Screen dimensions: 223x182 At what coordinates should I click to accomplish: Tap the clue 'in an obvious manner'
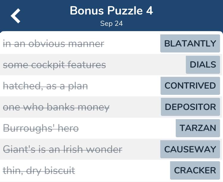coord(54,44)
